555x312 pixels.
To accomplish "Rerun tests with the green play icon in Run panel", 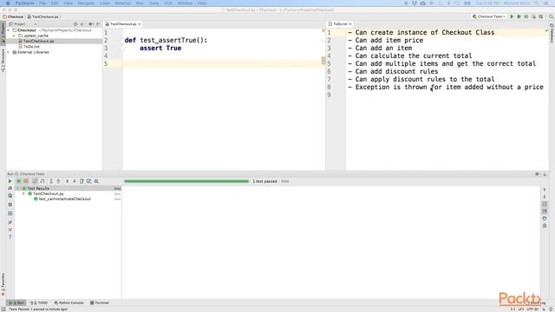I will 10,181.
